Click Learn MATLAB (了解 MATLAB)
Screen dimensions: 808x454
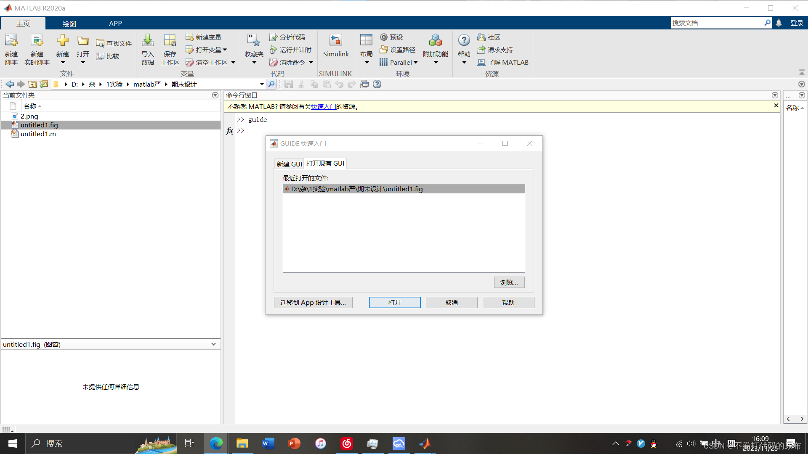503,62
